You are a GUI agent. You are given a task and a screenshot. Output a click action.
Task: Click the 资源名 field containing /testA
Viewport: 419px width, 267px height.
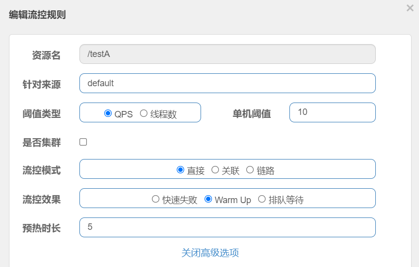coord(227,54)
